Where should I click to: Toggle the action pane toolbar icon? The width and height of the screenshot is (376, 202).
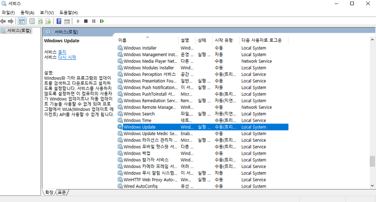coord(67,21)
